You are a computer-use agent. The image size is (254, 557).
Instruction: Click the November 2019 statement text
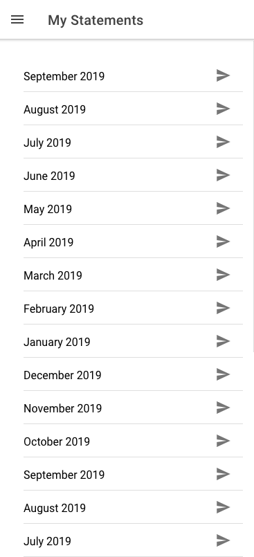62,408
